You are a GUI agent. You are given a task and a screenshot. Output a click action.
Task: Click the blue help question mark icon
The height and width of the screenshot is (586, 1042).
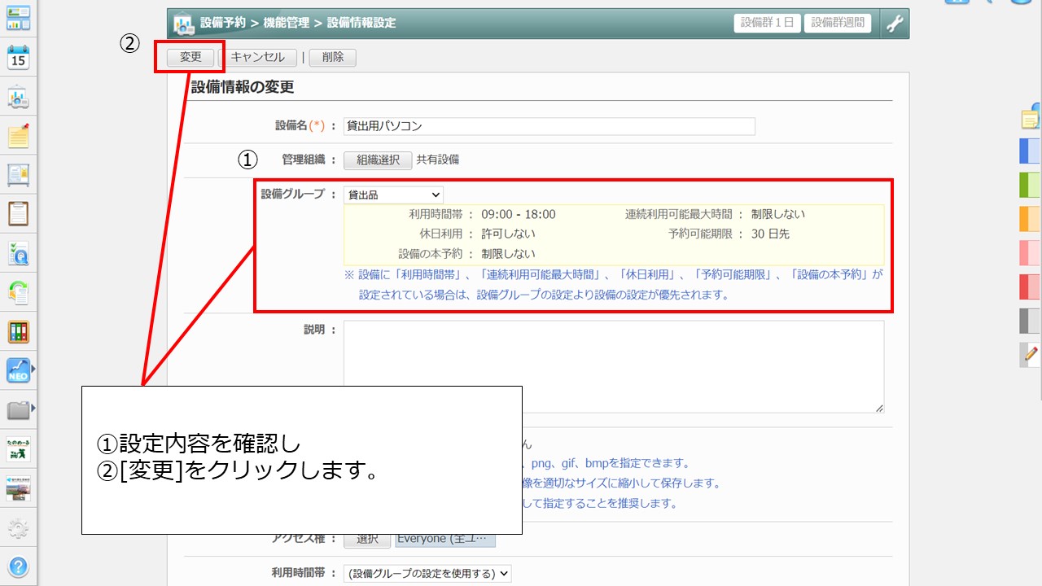18,566
